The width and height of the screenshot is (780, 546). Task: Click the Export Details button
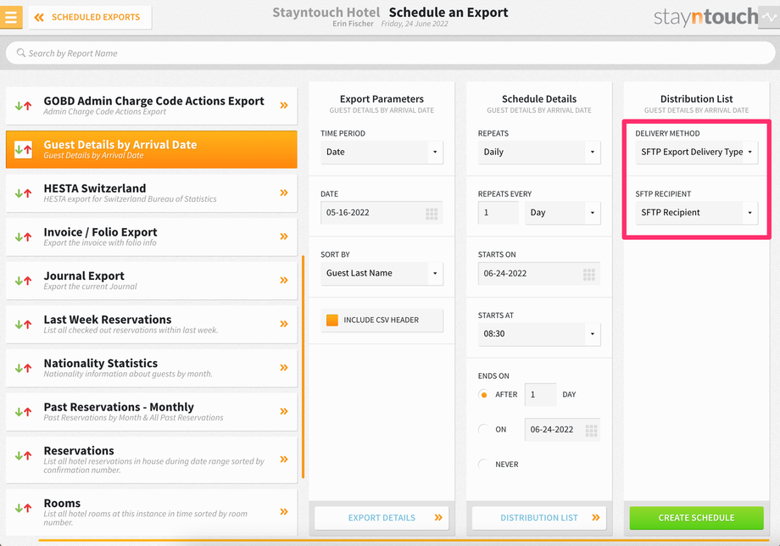[x=382, y=518]
